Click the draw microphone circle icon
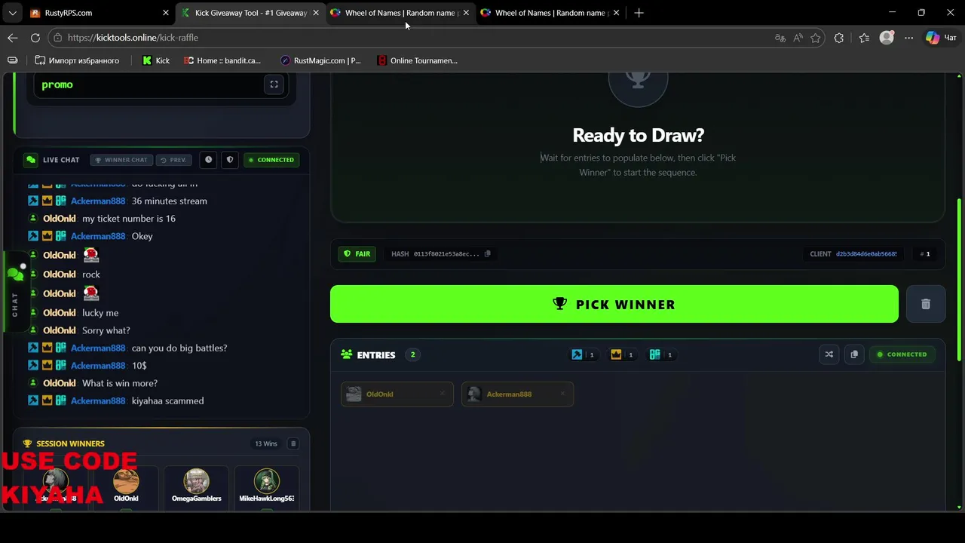The width and height of the screenshot is (965, 543). 638,80
